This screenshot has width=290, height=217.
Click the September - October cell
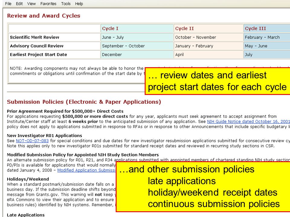[137, 46]
